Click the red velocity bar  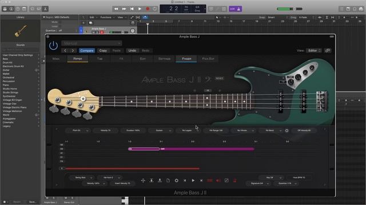132,169
